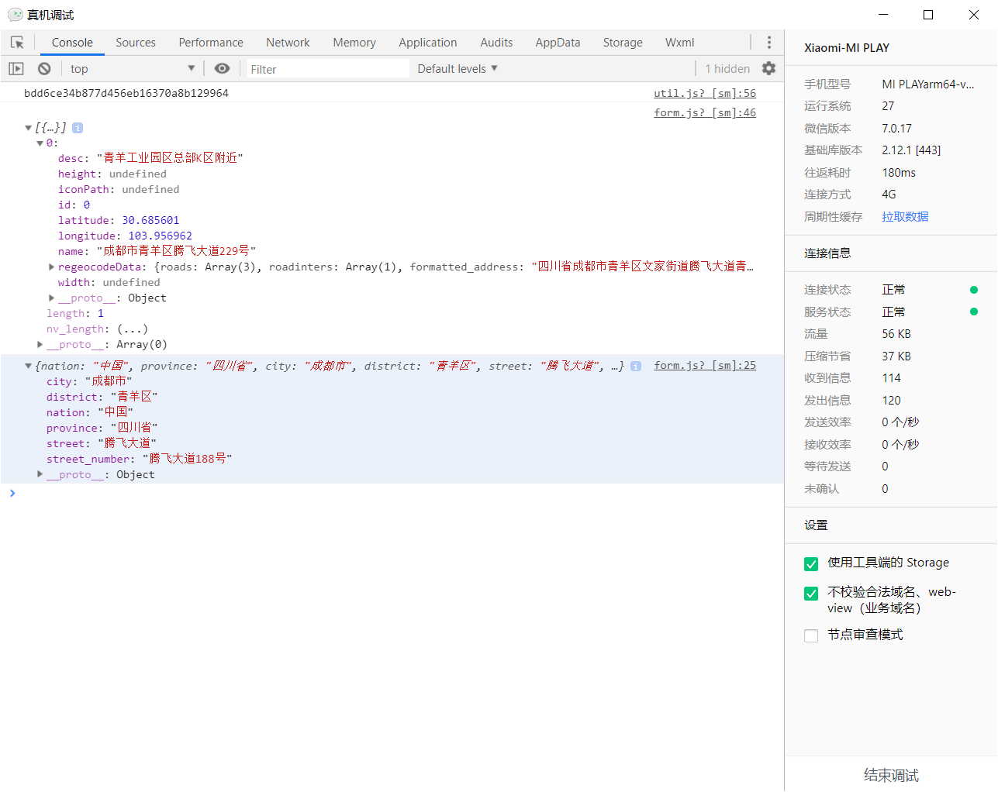Image resolution: width=998 pixels, height=792 pixels.
Task: Click Xiaomi-MI PLAY device title
Action: tap(847, 48)
